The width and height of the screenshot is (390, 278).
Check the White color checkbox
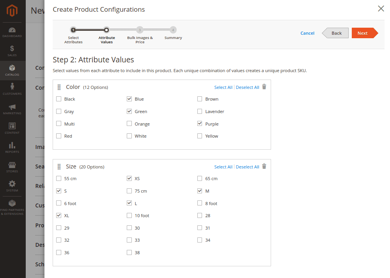click(129, 136)
